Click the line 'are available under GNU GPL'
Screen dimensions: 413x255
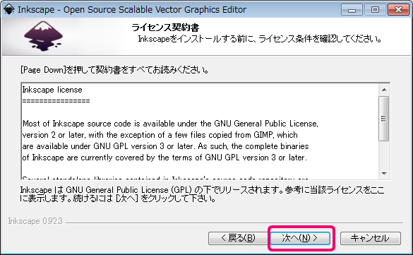coord(165,146)
